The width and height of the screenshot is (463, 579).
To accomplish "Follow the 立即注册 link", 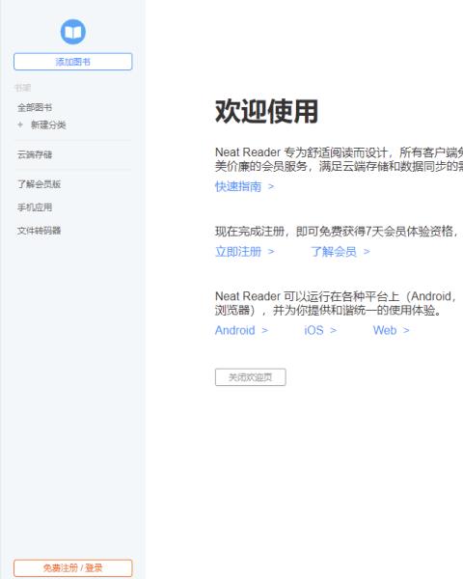I will tap(244, 252).
